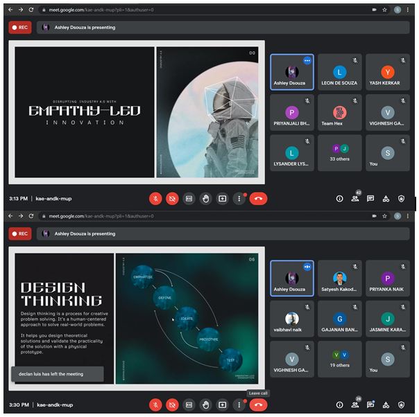
Task: Click the camera permission icon in the 3:13 PM address bar
Action: point(375,10)
